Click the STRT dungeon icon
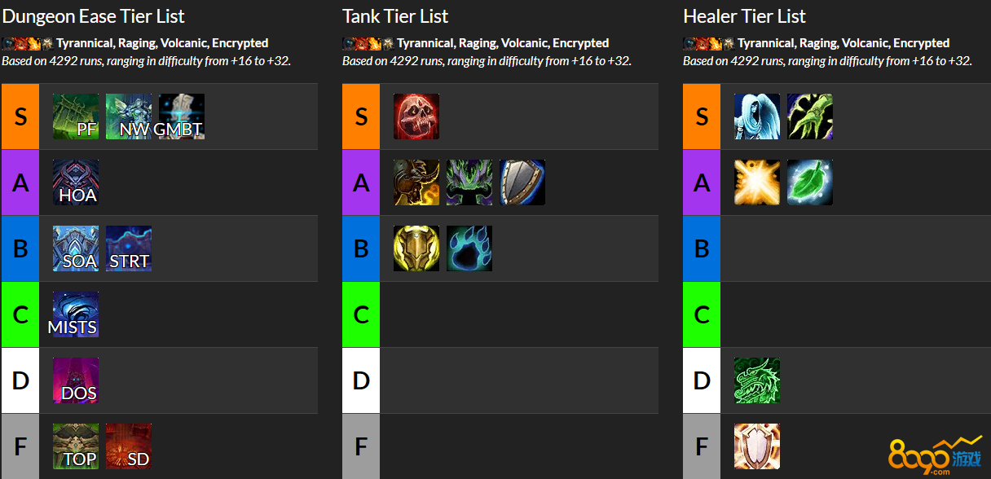Screen dimensions: 991x479 (129, 248)
